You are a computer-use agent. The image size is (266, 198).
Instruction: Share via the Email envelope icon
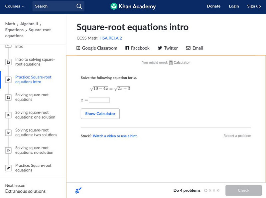click(189, 48)
